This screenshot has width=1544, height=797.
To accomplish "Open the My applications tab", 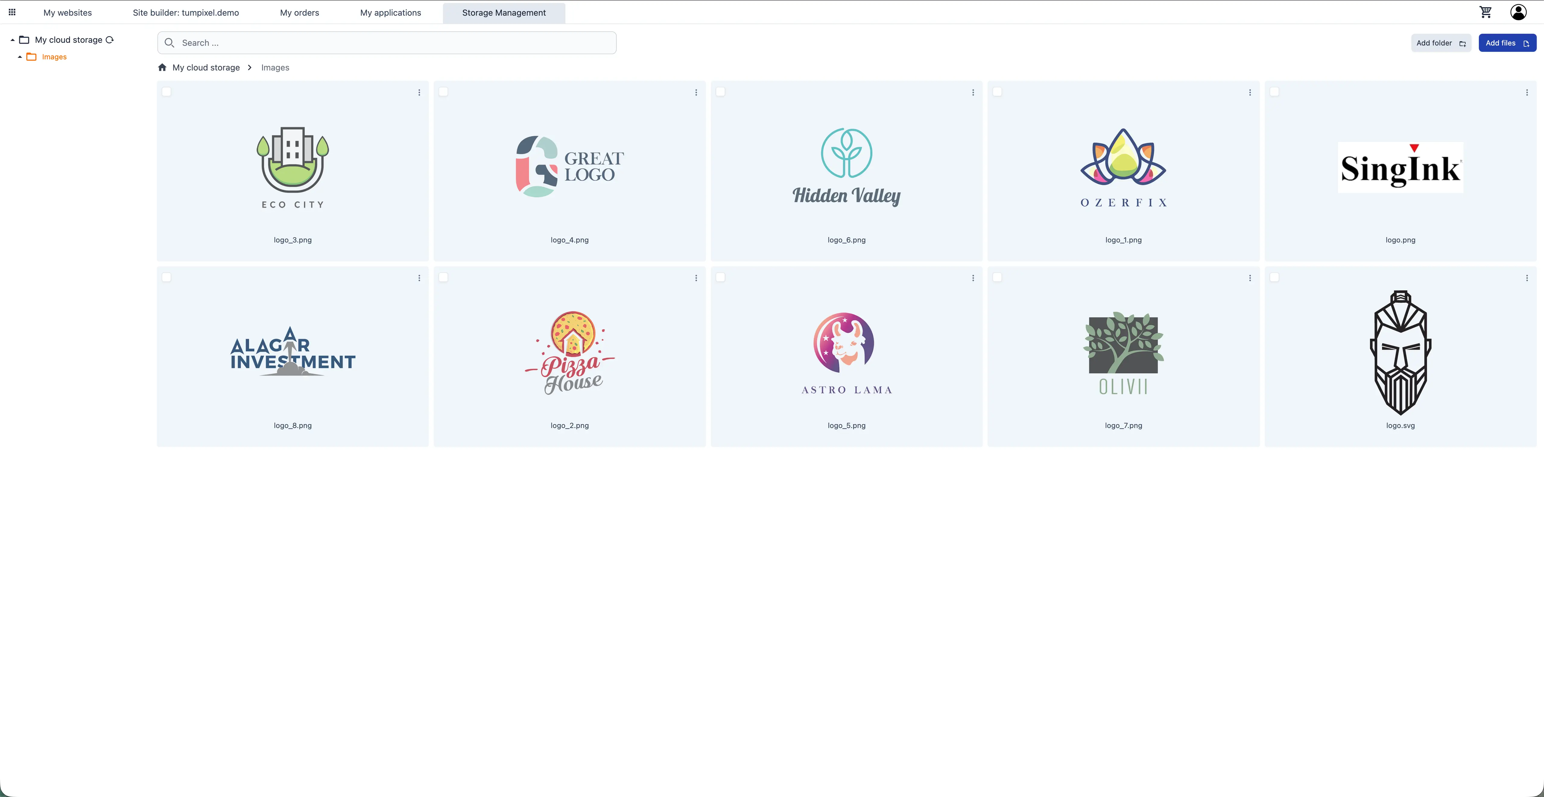I will tap(390, 12).
